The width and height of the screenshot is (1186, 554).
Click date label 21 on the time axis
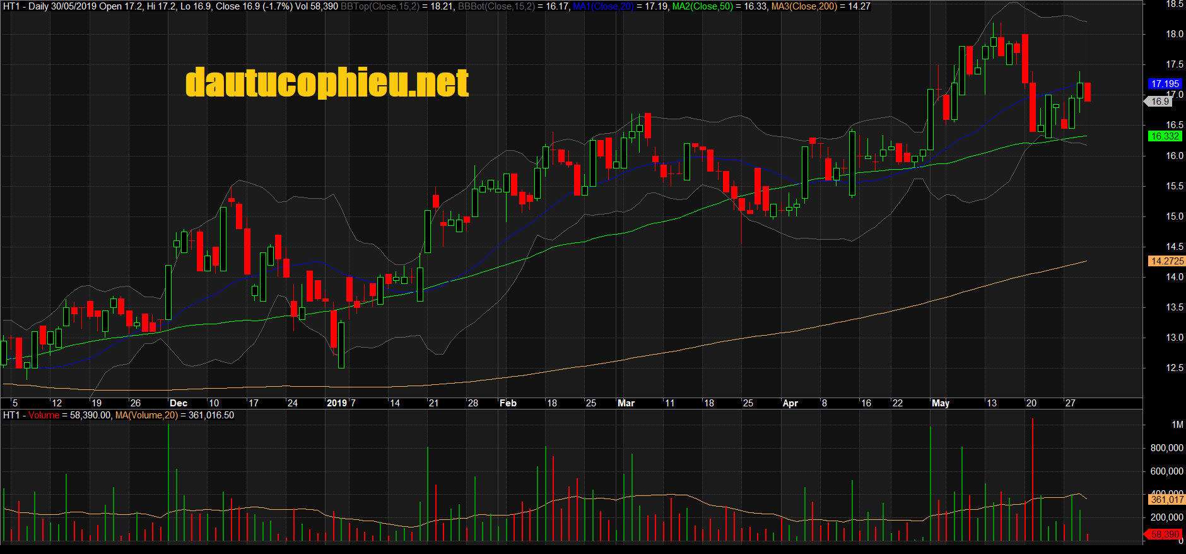[433, 403]
